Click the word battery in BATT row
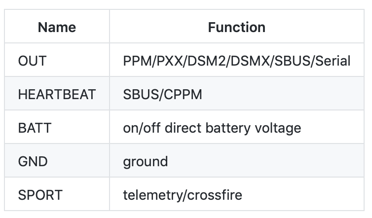This screenshot has height=218, width=372. tap(231, 128)
